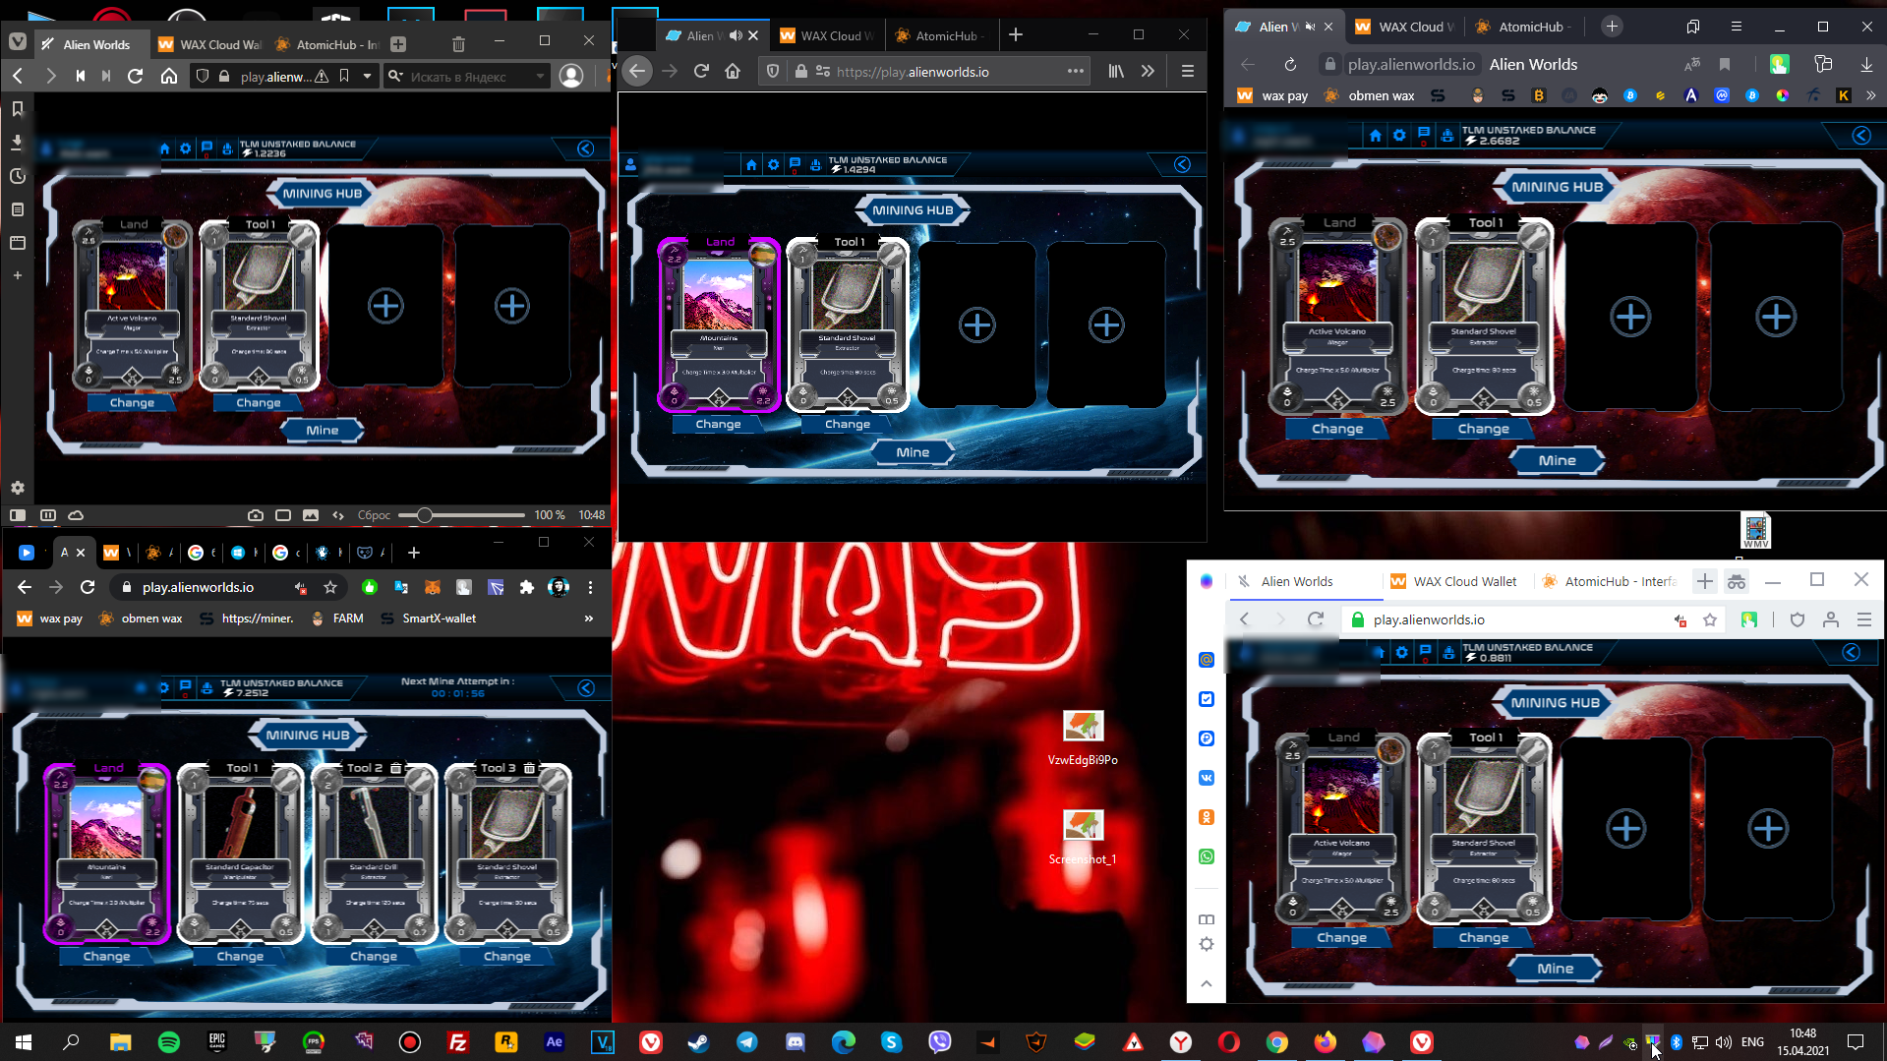This screenshot has height=1061, width=1887.
Task: Click translate icon in Yandex Browser address bar
Action: click(x=1691, y=64)
